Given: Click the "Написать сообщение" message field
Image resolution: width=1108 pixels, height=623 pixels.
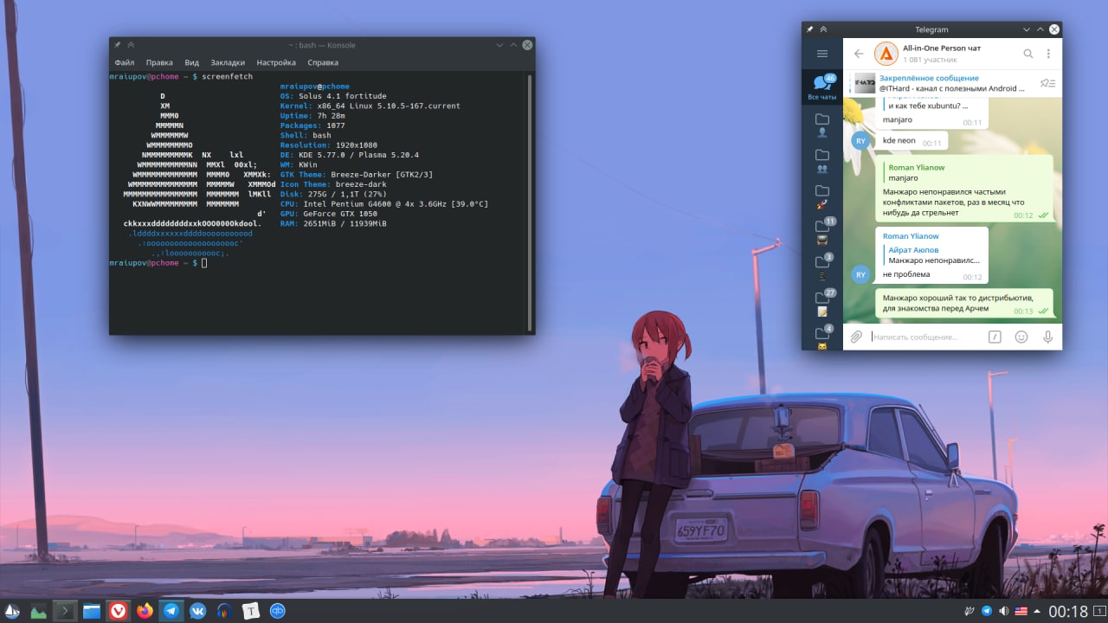Looking at the screenshot, I should 924,337.
